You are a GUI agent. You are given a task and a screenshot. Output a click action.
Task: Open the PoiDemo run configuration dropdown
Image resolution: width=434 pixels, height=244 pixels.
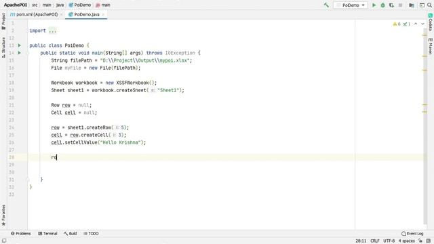(351, 5)
